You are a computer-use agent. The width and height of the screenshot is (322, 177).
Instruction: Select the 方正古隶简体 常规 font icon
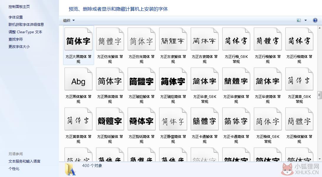[x=205, y=39]
